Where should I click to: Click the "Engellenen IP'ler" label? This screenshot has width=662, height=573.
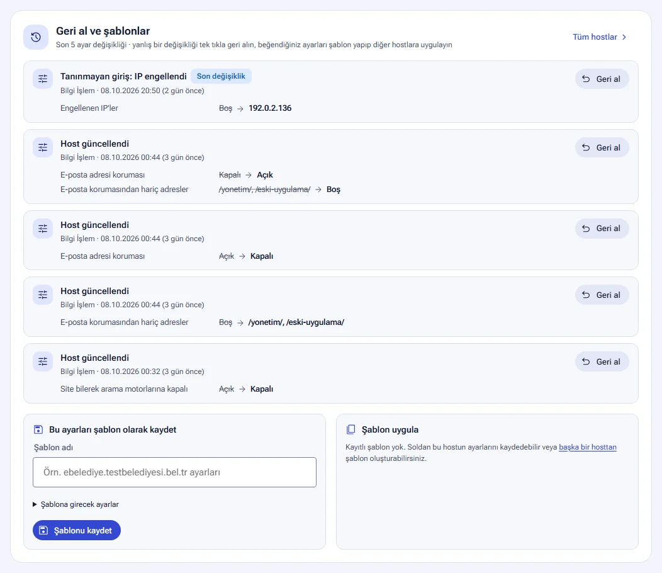(x=89, y=108)
